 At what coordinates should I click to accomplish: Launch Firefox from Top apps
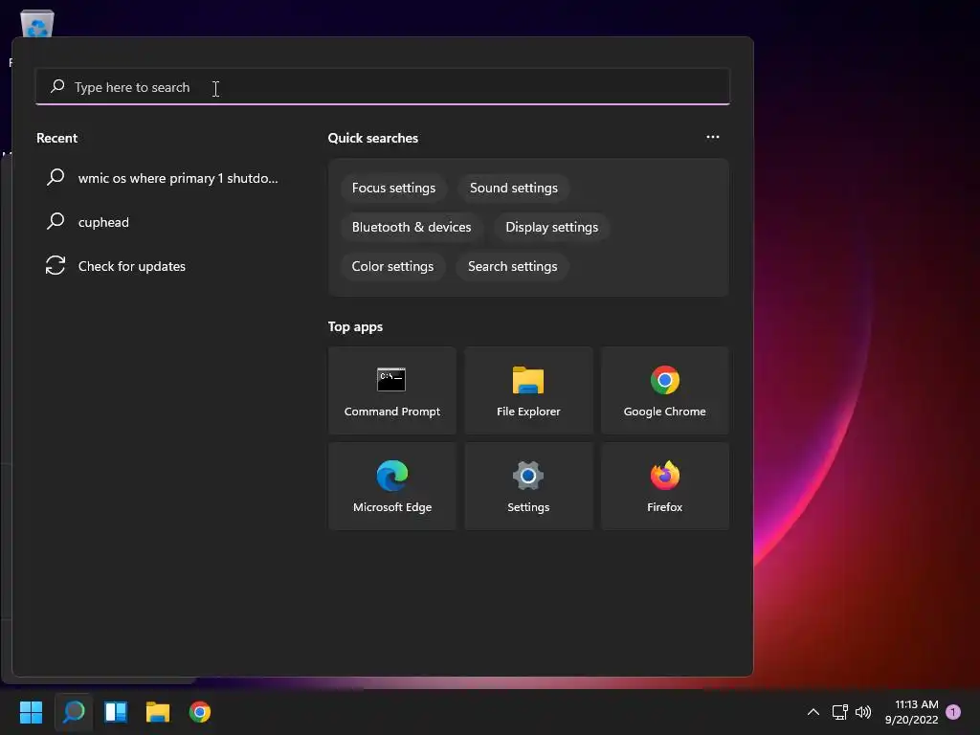(x=665, y=486)
